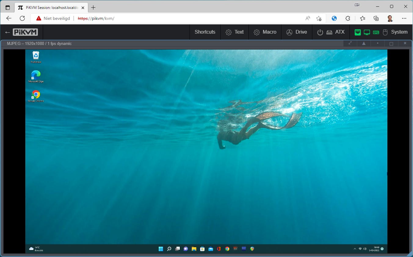This screenshot has height=257, width=413.
Task: Click the green keyboard status icon
Action: (376, 32)
